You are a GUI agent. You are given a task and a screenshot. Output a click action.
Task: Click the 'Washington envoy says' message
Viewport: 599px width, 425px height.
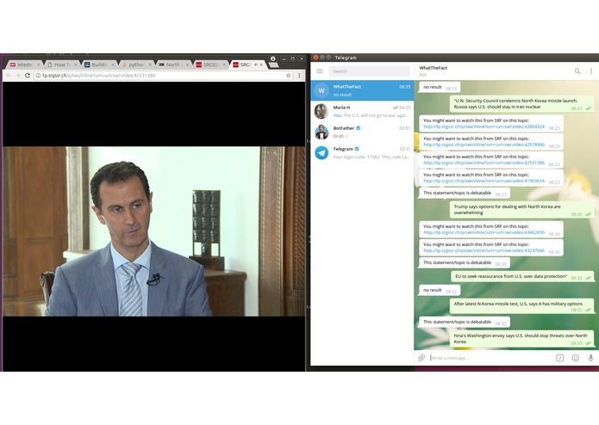(521, 338)
